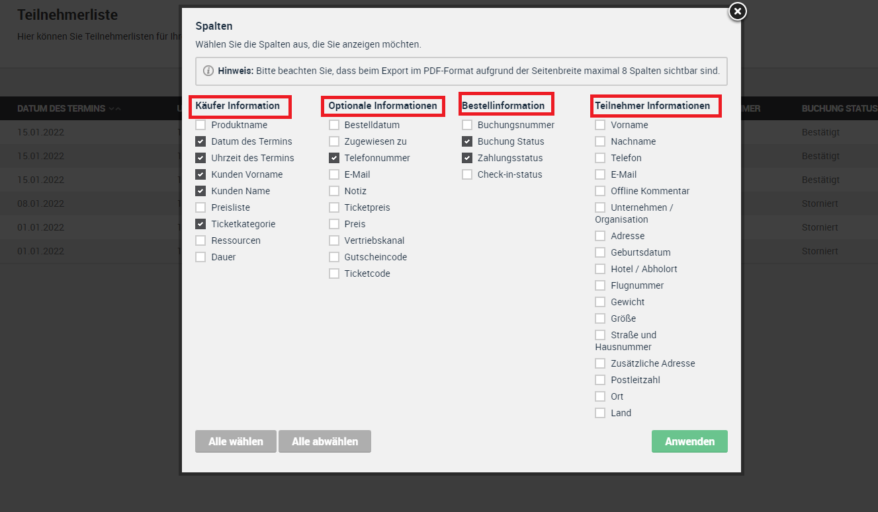The height and width of the screenshot is (512, 878).
Task: Check the Land option
Action: (x=600, y=413)
